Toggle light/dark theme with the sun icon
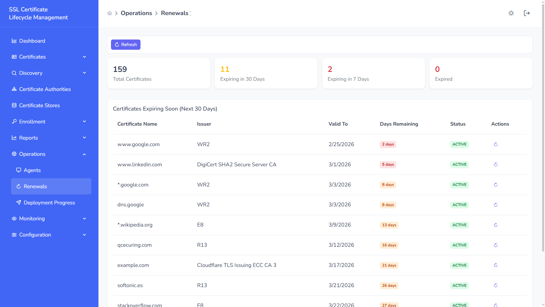Image resolution: width=545 pixels, height=307 pixels. [x=511, y=13]
